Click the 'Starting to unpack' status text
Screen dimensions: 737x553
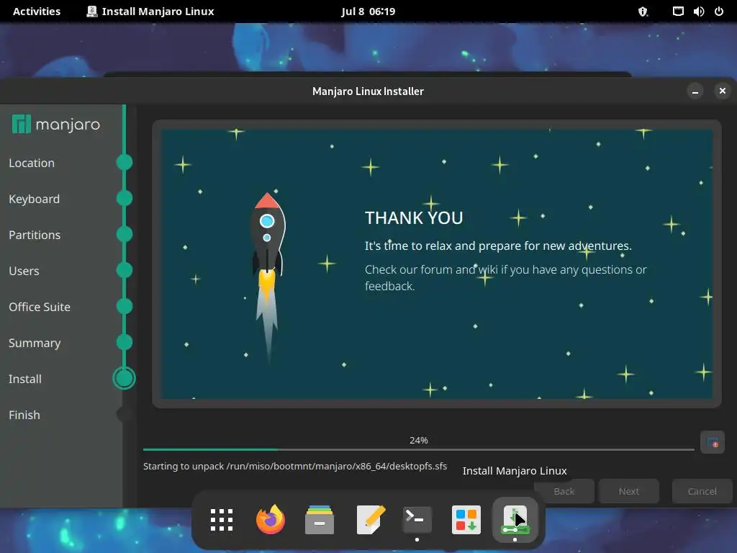294,466
